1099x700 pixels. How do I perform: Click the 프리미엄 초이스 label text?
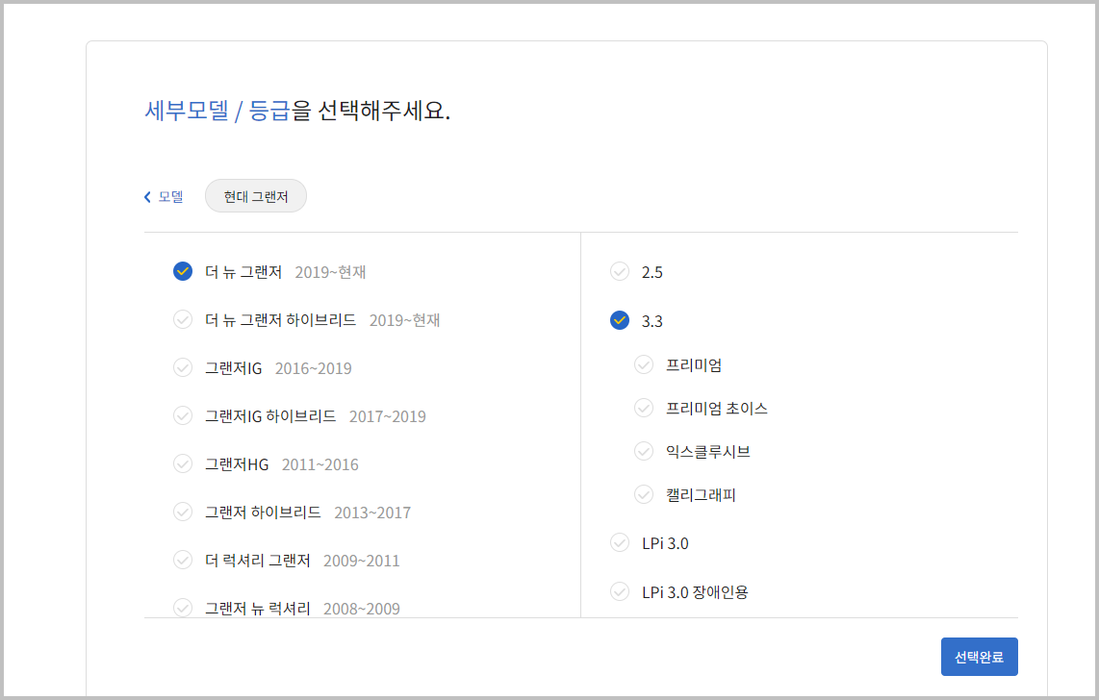tap(716, 408)
